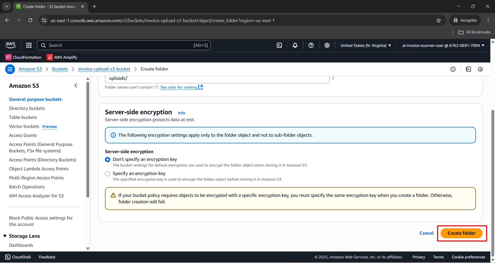Open Batch Operations in the sidebar

point(27,187)
